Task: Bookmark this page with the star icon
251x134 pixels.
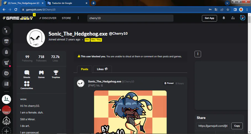Action: click(228, 9)
